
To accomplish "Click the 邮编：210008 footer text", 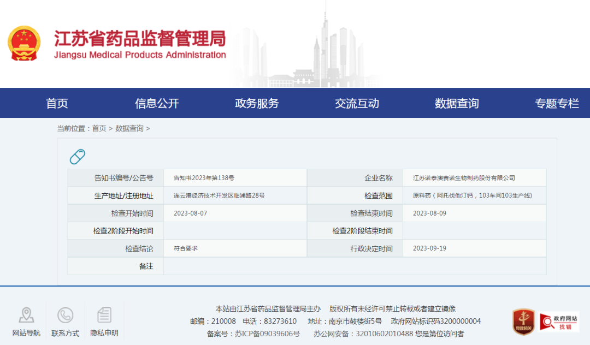I will (213, 322).
